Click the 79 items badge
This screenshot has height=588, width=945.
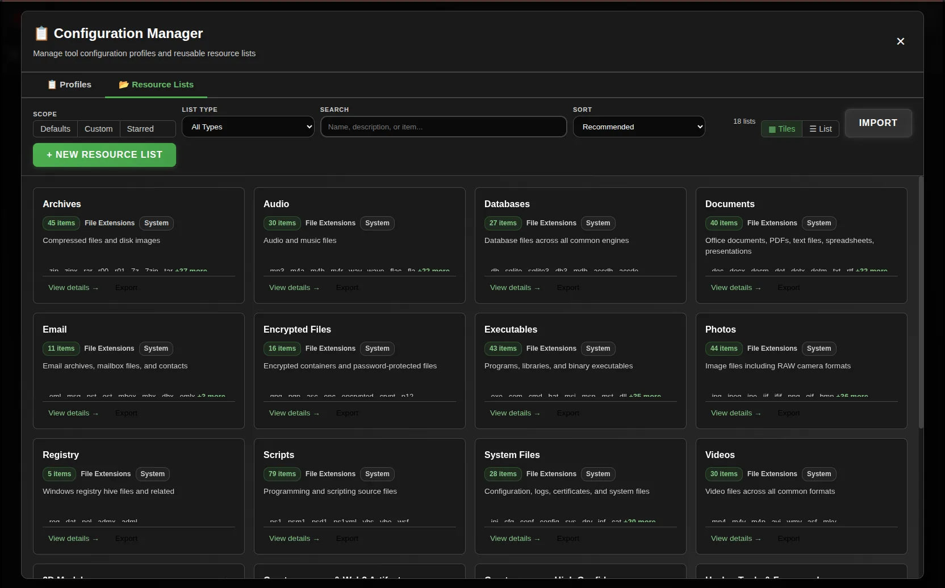pos(282,474)
